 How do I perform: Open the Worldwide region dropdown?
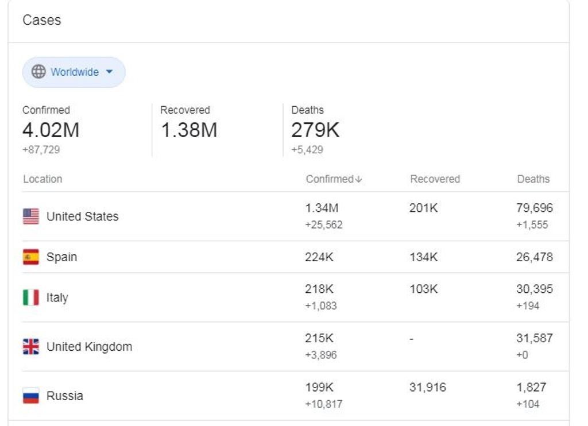pos(74,72)
